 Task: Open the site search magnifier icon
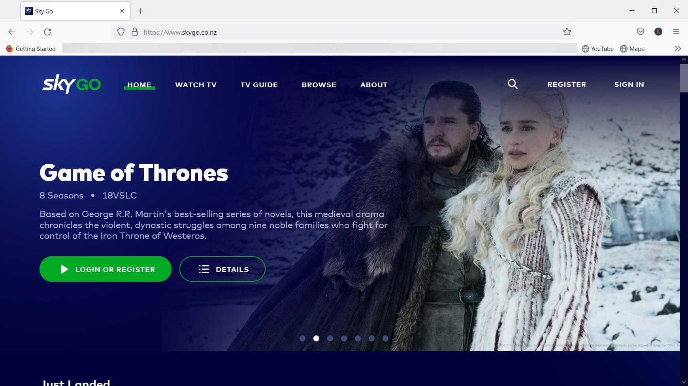(x=513, y=84)
